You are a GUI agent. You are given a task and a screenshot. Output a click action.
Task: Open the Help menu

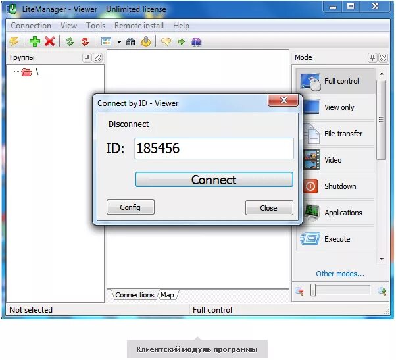click(181, 26)
